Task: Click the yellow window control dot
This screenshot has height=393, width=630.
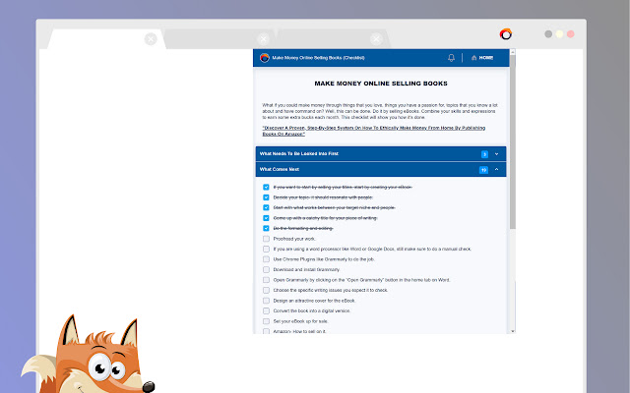Action: pos(559,34)
